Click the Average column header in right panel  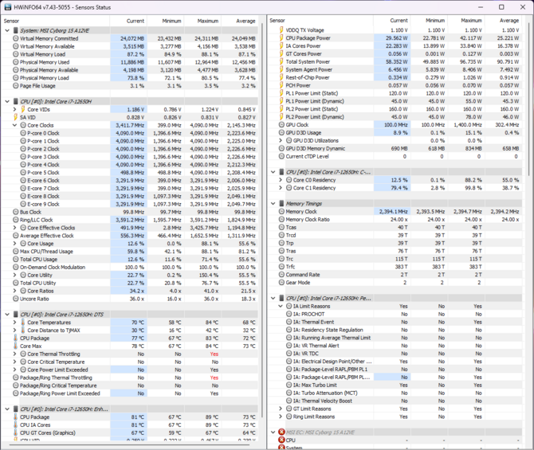point(503,21)
